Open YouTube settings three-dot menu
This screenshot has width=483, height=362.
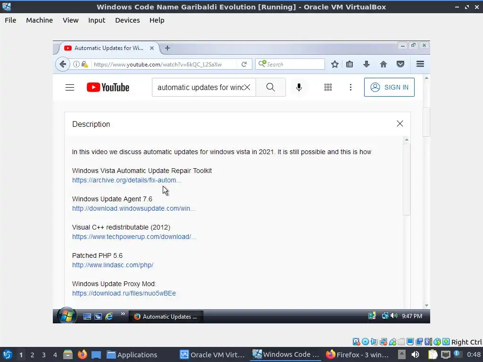(x=350, y=87)
